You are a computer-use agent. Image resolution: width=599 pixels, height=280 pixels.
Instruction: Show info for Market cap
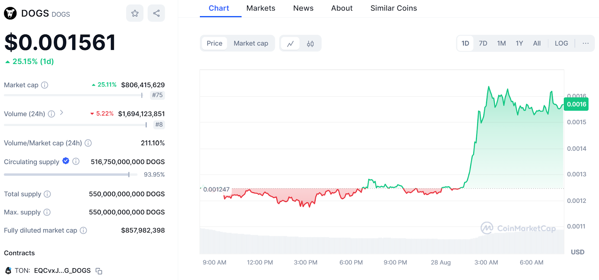click(45, 85)
